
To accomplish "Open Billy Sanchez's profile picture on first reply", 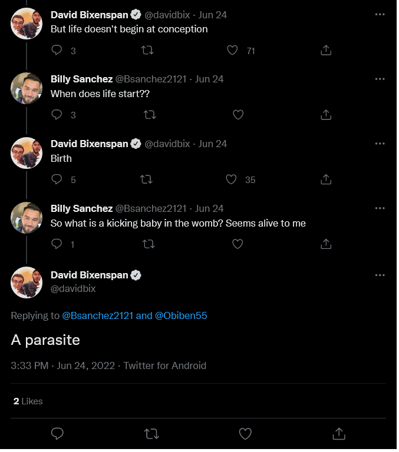I will tap(27, 88).
